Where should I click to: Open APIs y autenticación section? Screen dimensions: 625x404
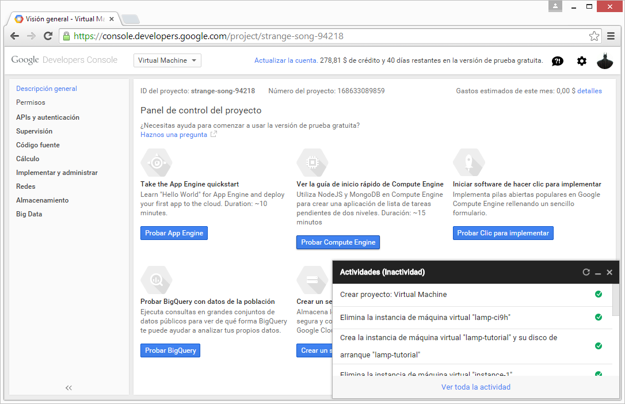(x=48, y=117)
